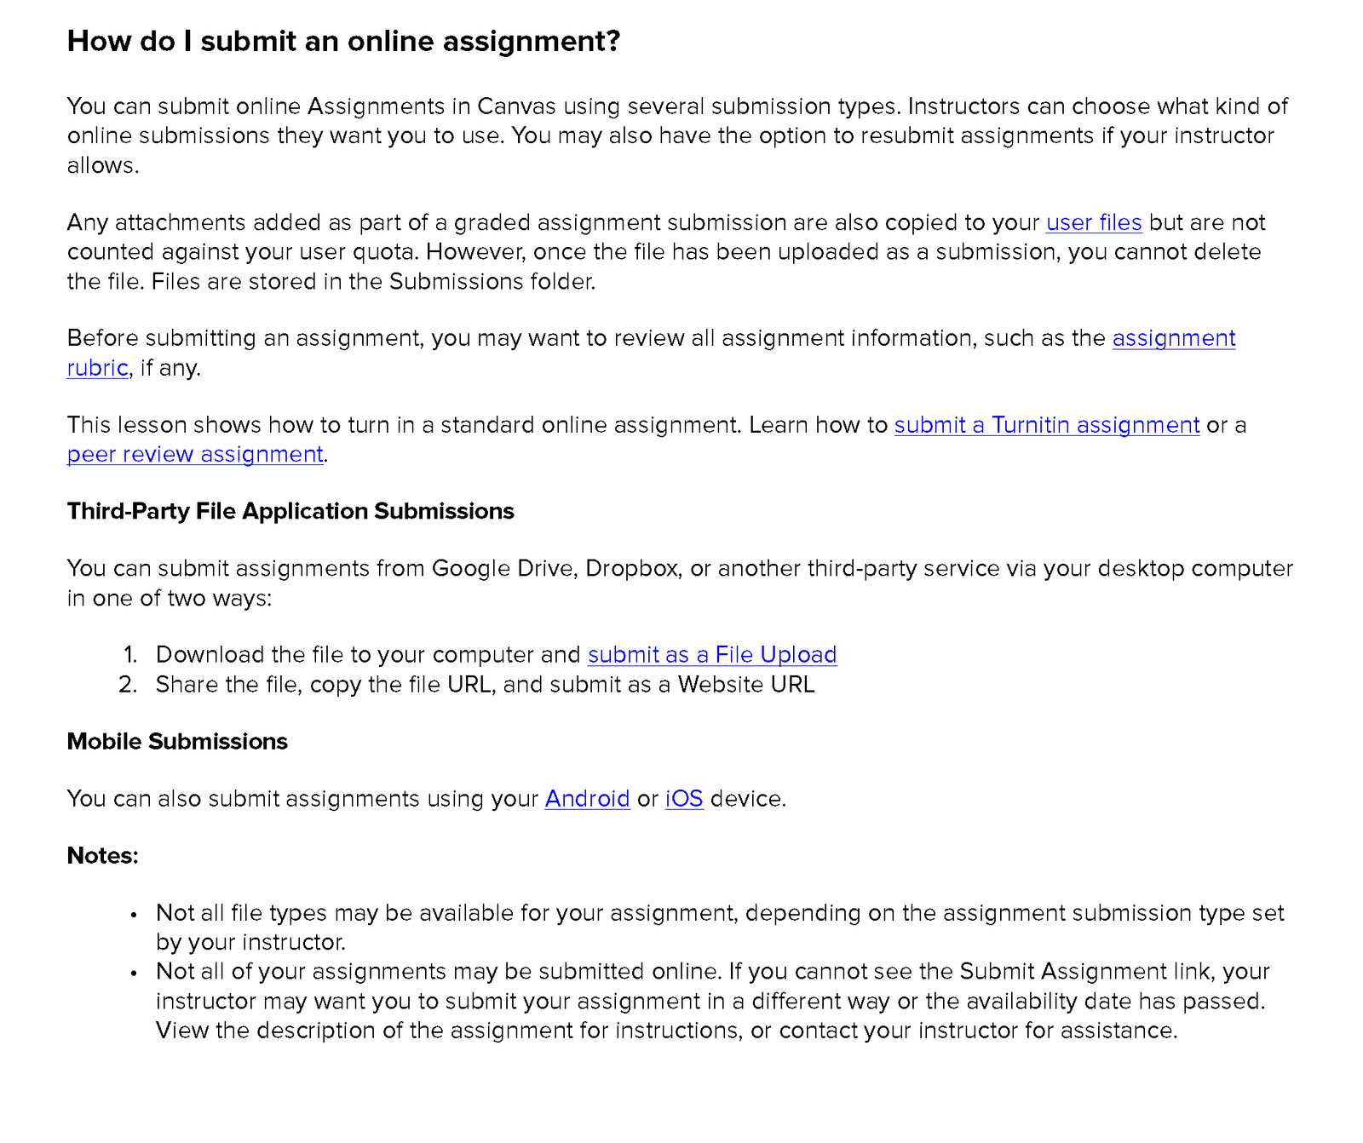Click list item about sharing the file URL

(485, 684)
